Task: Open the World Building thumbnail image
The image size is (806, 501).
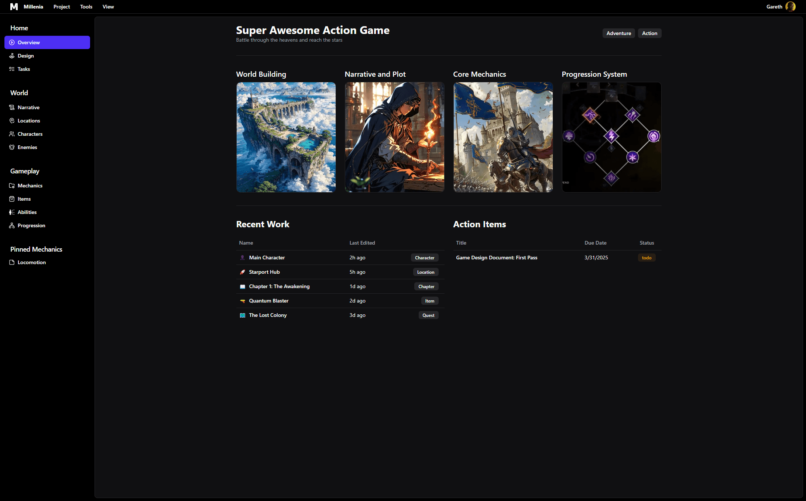Action: 286,137
